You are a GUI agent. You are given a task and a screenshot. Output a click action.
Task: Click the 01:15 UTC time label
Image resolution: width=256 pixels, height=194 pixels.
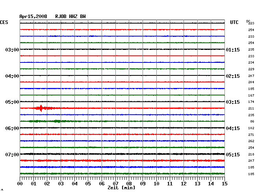pyautogui.click(x=233, y=50)
